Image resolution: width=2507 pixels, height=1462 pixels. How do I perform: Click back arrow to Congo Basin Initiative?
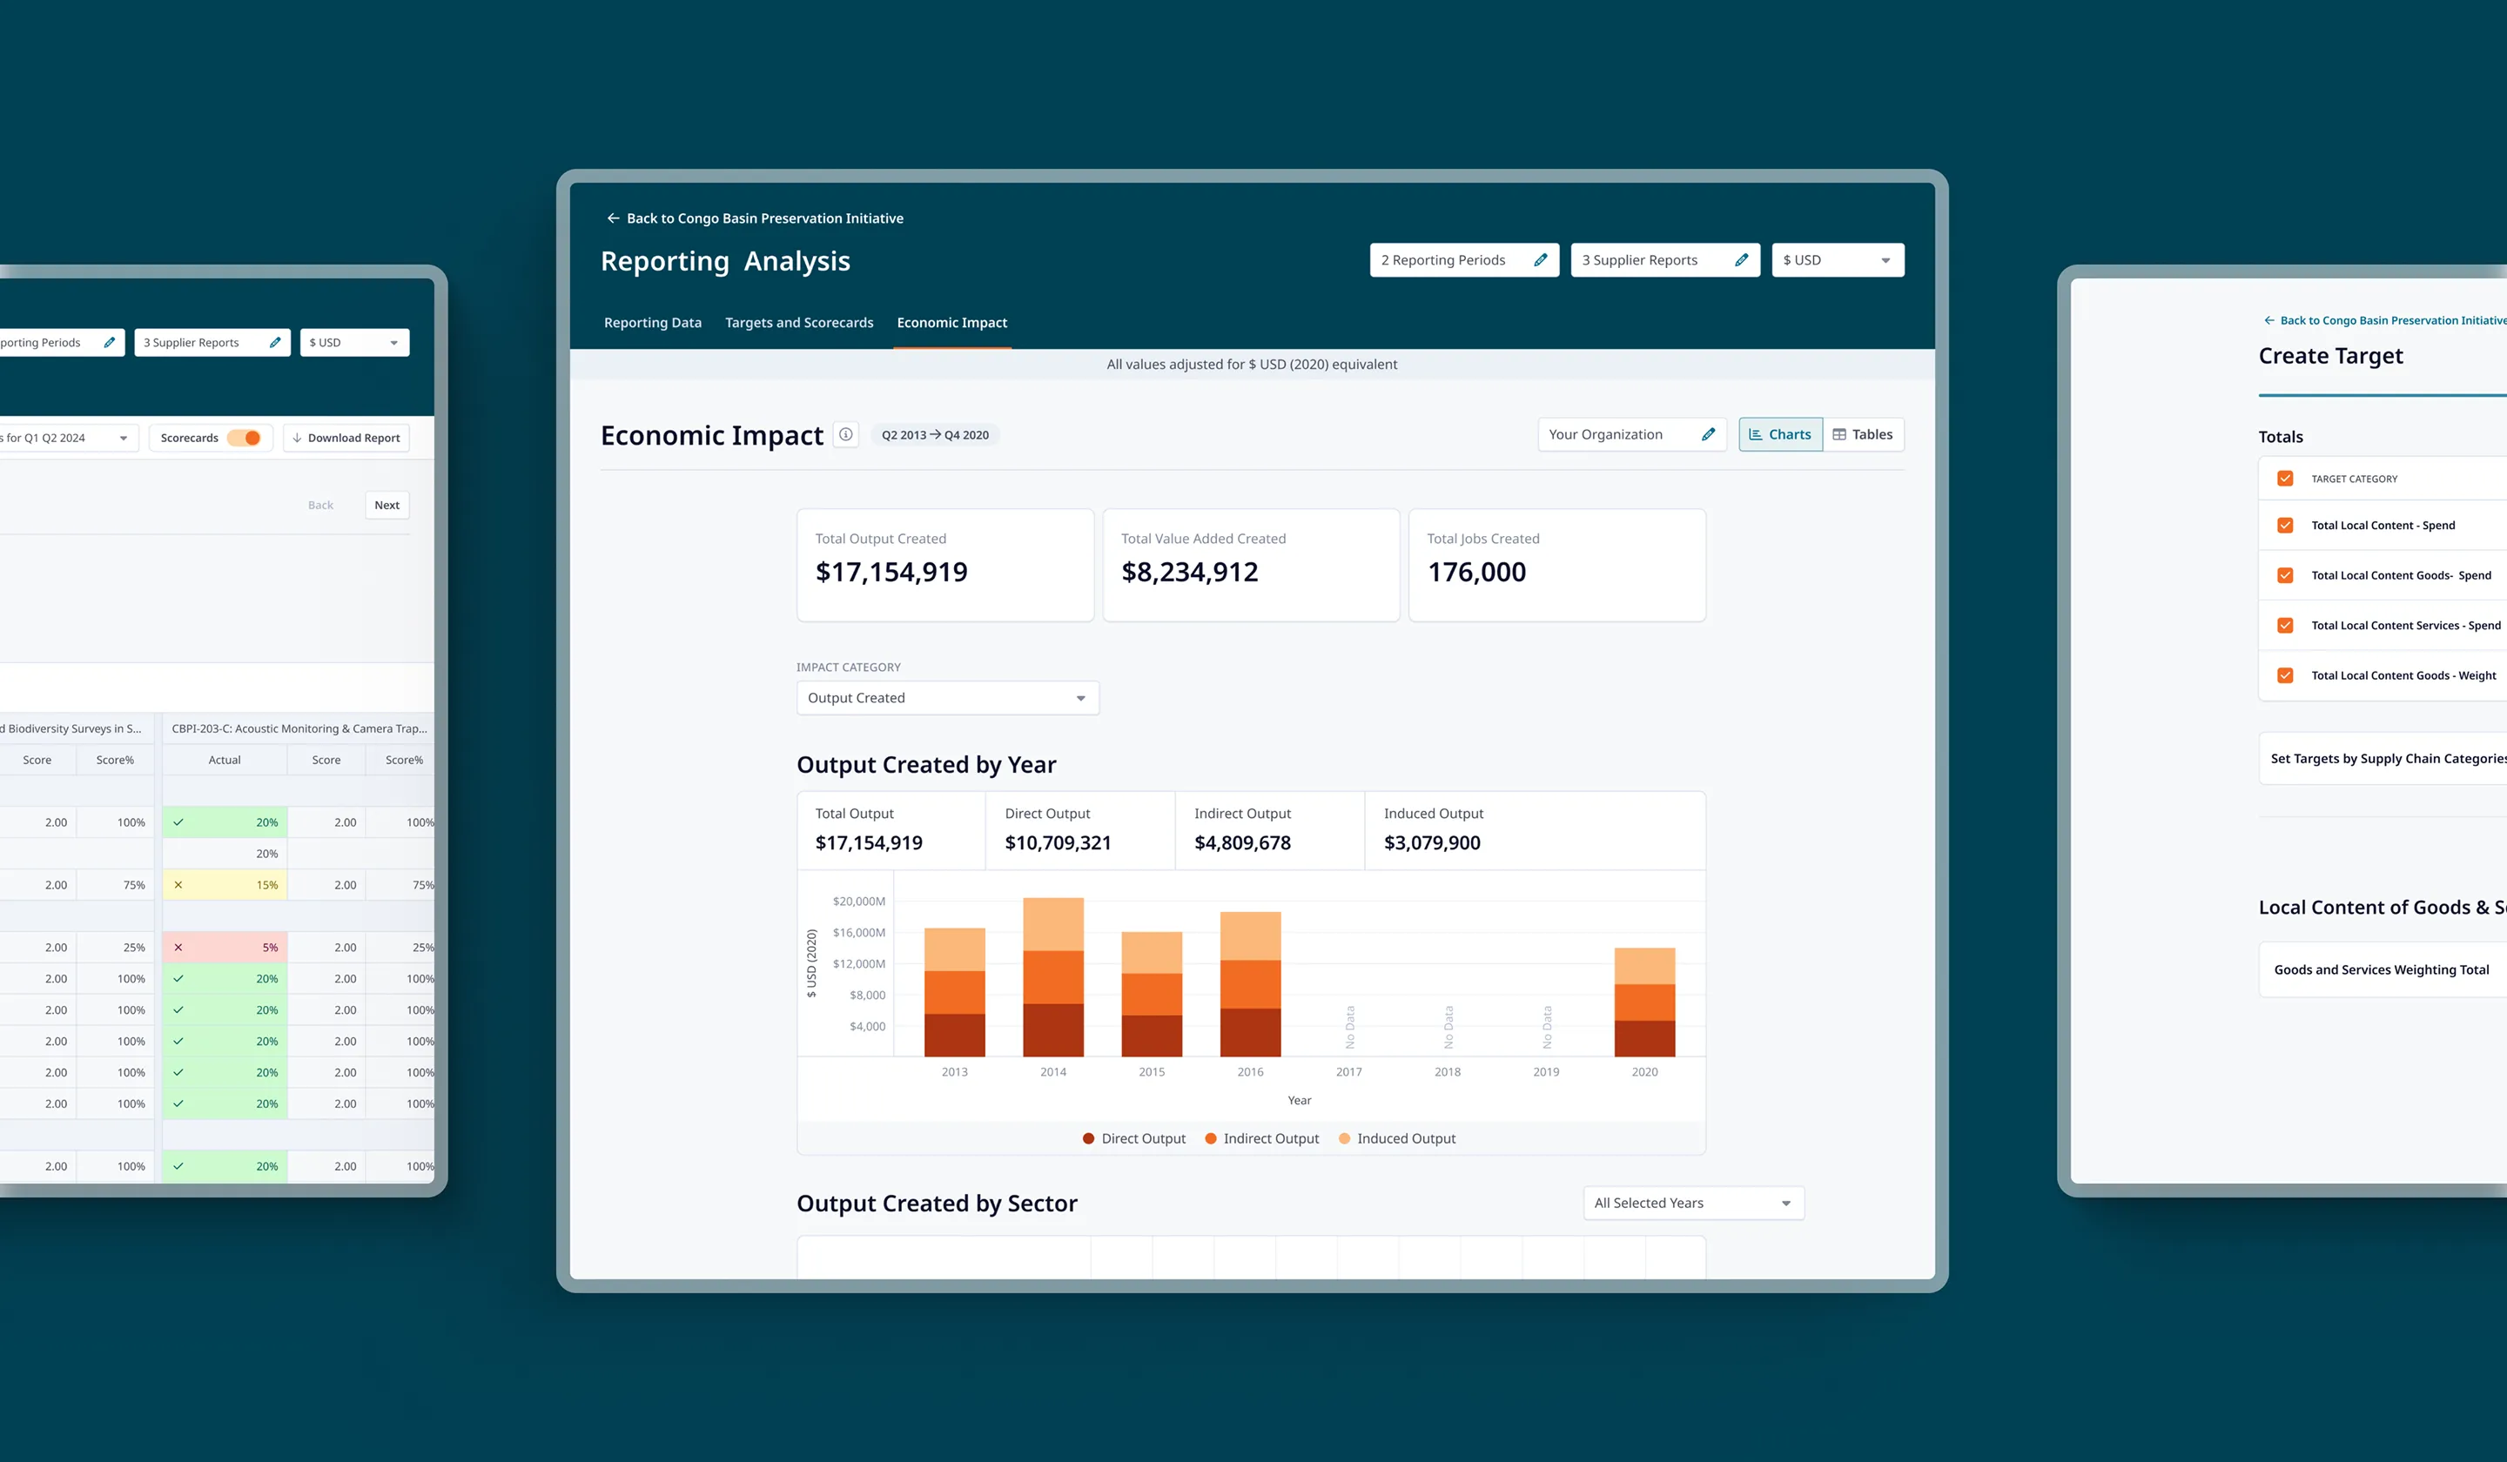coord(613,218)
